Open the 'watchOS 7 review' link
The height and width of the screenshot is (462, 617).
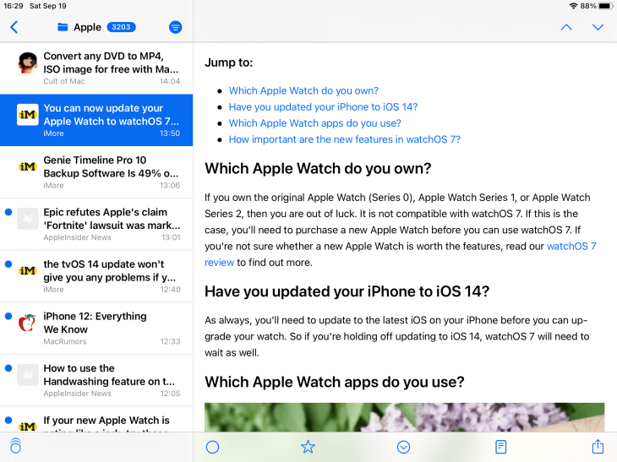click(x=571, y=246)
